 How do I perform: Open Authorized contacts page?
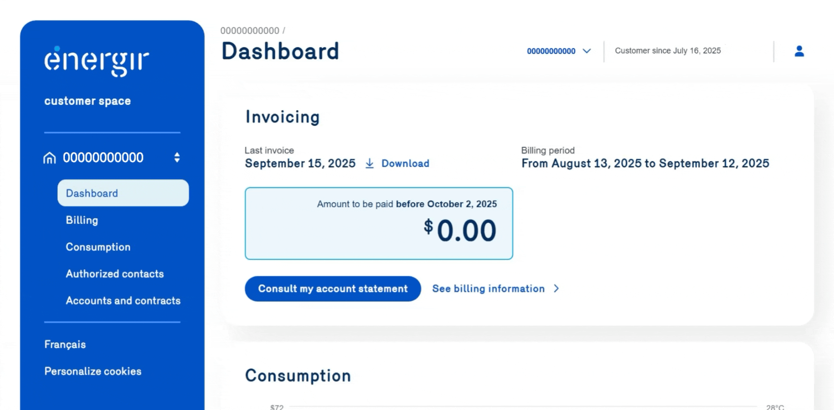click(115, 274)
